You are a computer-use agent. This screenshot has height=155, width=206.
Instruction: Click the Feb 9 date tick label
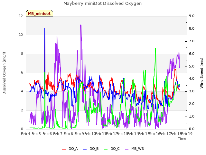pyautogui.click(x=79, y=134)
